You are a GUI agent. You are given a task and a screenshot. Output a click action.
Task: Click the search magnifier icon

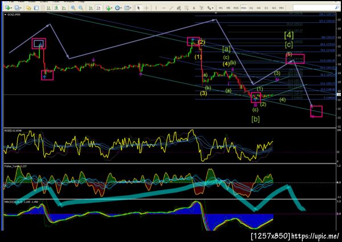pos(337,7)
